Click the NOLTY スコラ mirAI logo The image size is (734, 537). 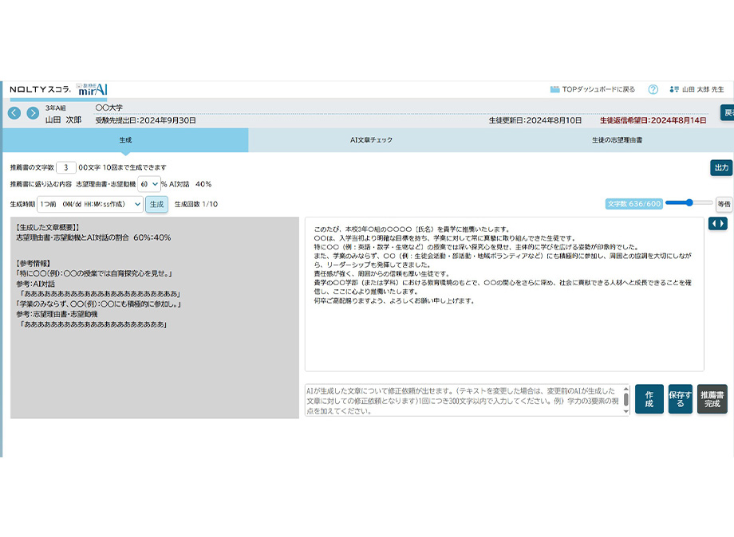58,89
